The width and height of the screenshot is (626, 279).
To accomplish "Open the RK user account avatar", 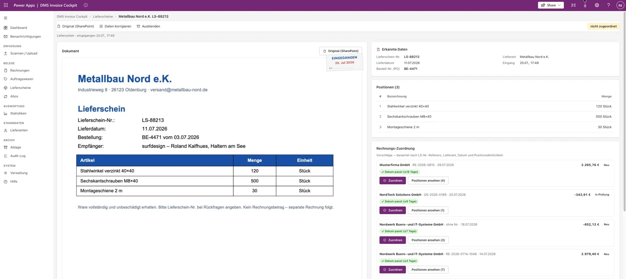I will click(620, 5).
